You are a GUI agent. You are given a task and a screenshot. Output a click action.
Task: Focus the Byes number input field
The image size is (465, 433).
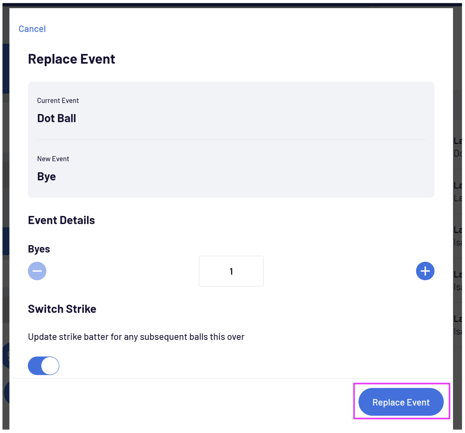click(231, 271)
